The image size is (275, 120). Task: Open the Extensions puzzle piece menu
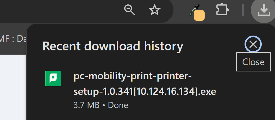point(222,9)
